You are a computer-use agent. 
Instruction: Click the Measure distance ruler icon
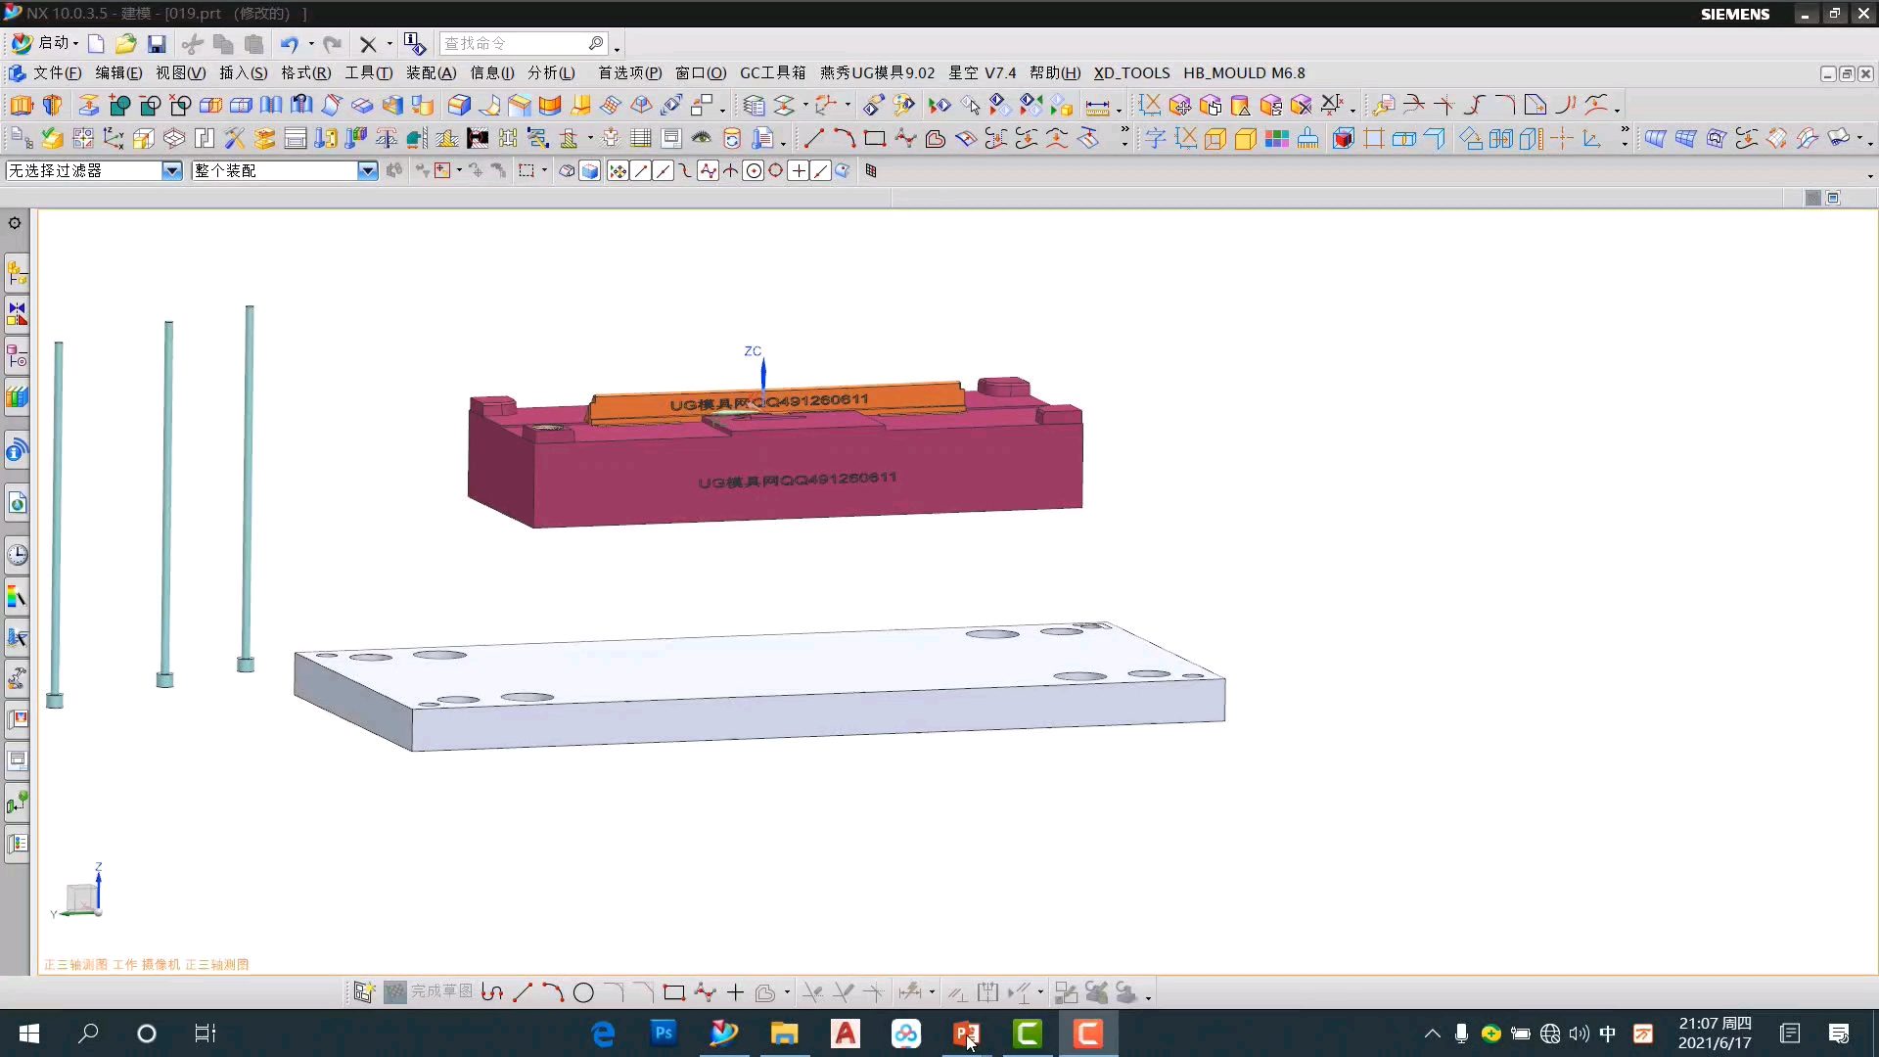[x=1097, y=106]
